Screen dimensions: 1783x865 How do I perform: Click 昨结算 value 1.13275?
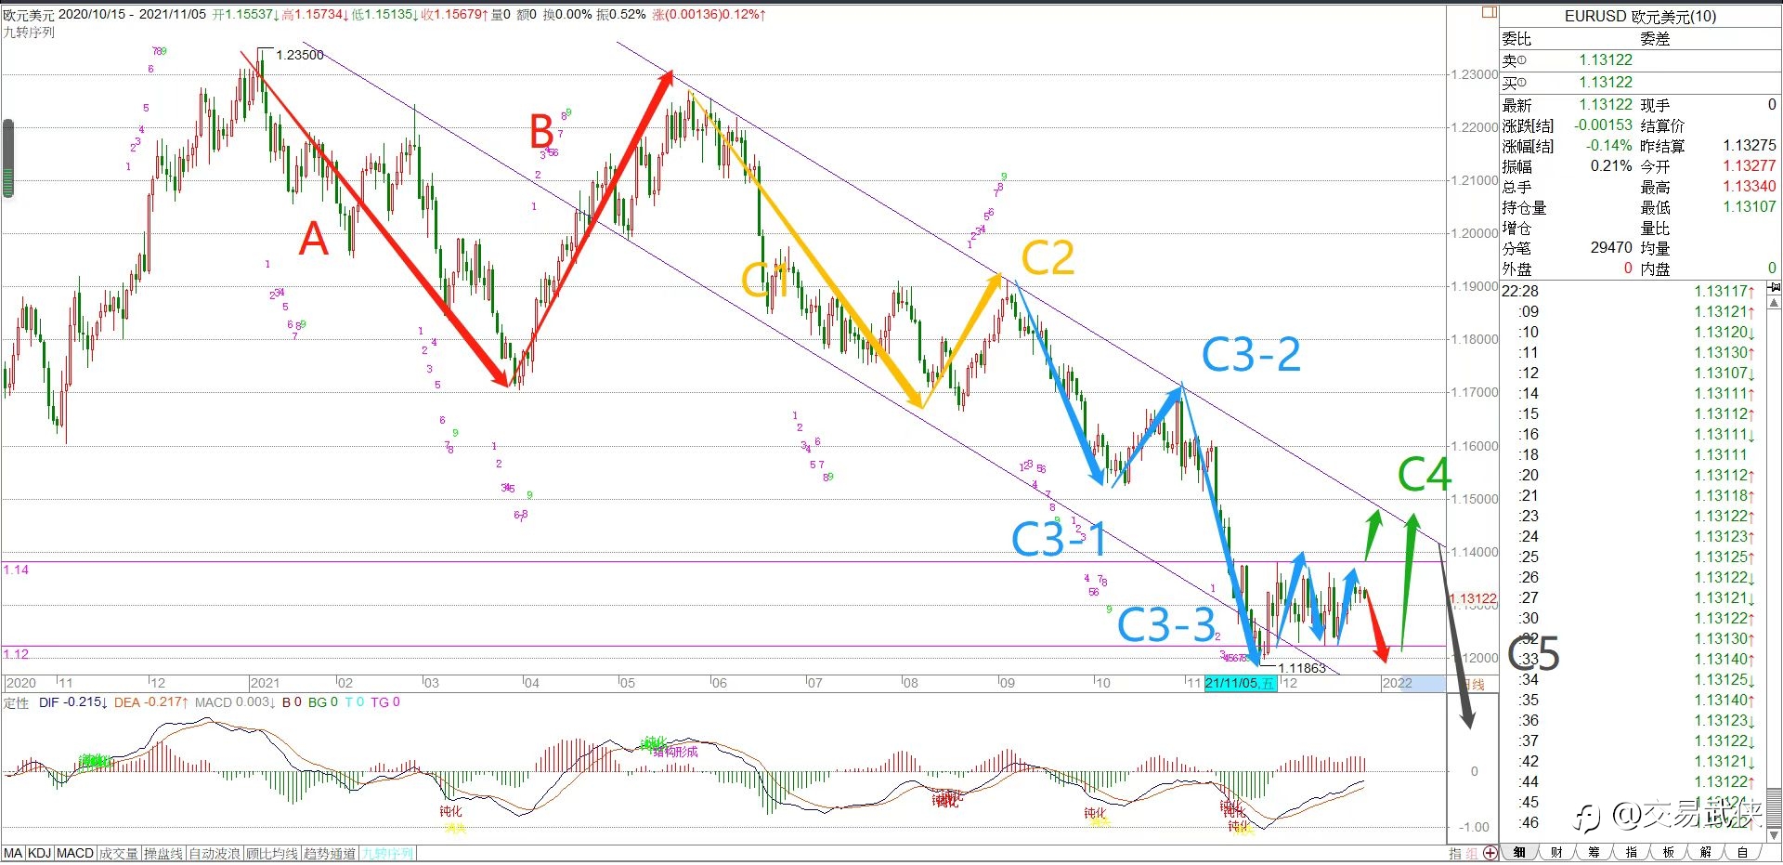(1750, 146)
